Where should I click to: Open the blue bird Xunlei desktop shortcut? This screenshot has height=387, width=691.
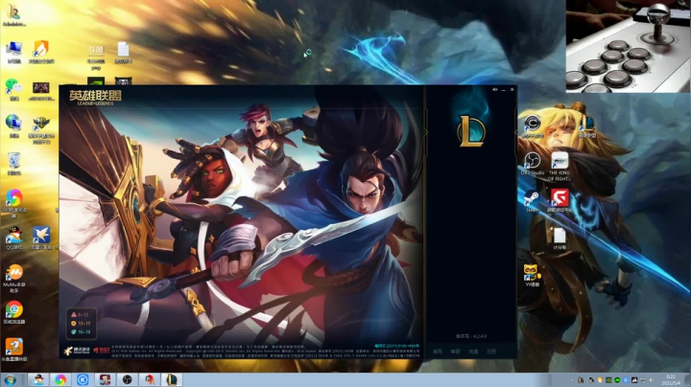pyautogui.click(x=41, y=239)
